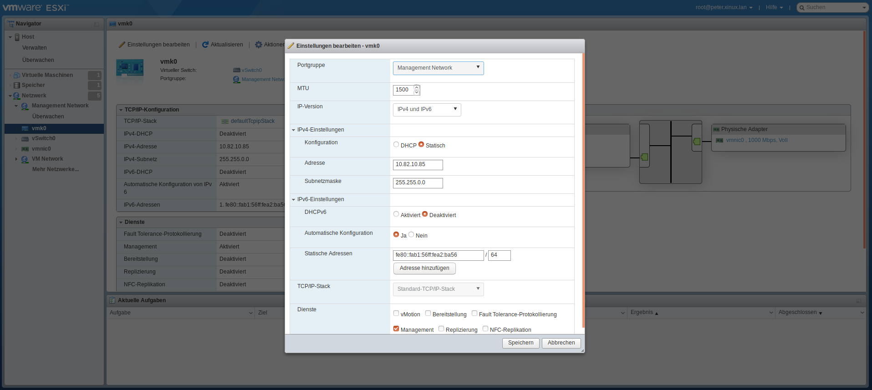Open the IP-Version dropdown

427,109
